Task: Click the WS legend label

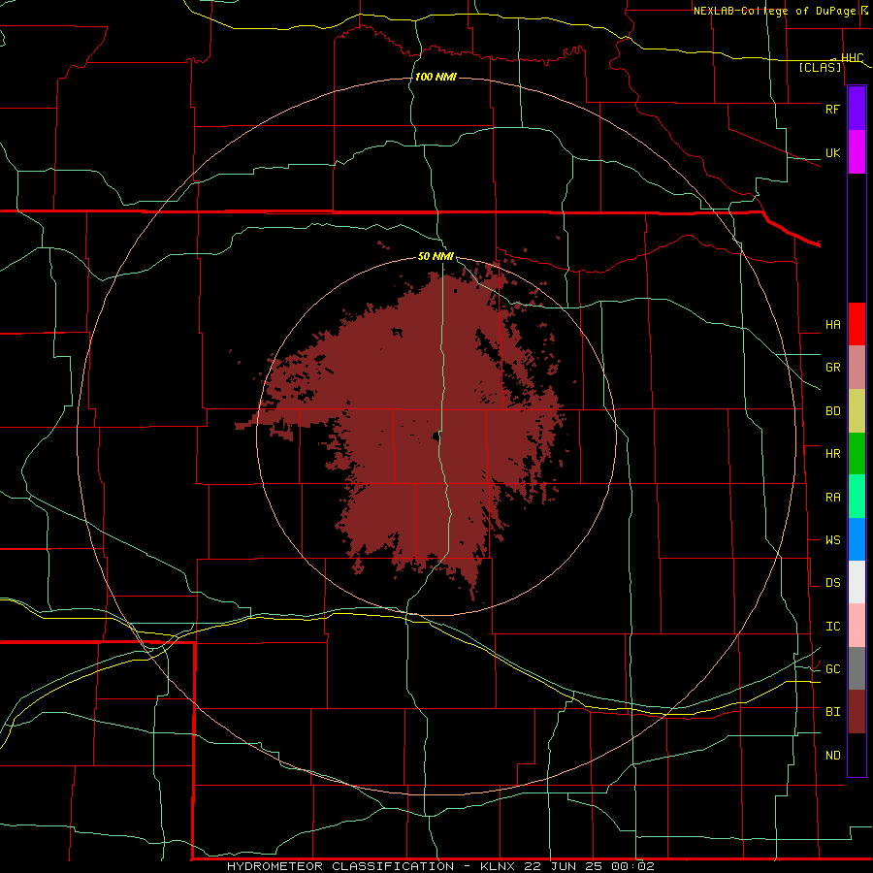Action: click(x=832, y=540)
